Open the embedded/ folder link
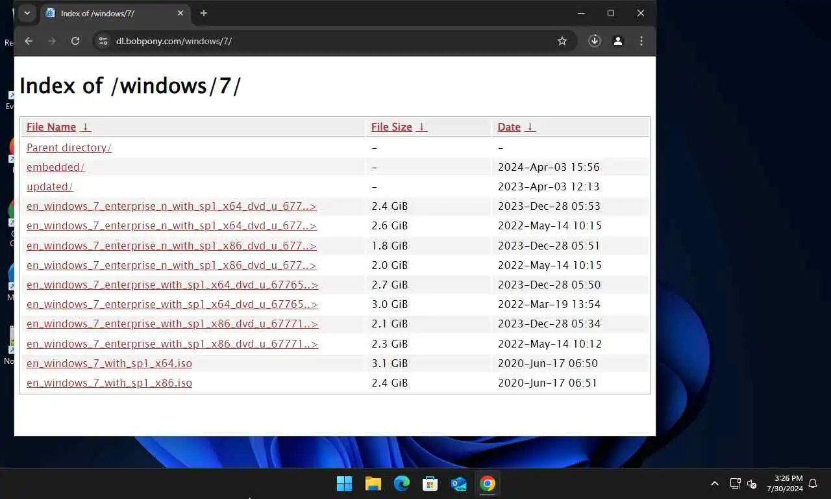The width and height of the screenshot is (831, 499). click(x=55, y=167)
